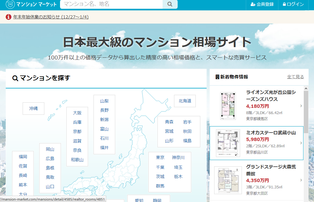Select the 北海道 prefecture button
The height and width of the screenshot is (202, 314).
(184, 101)
